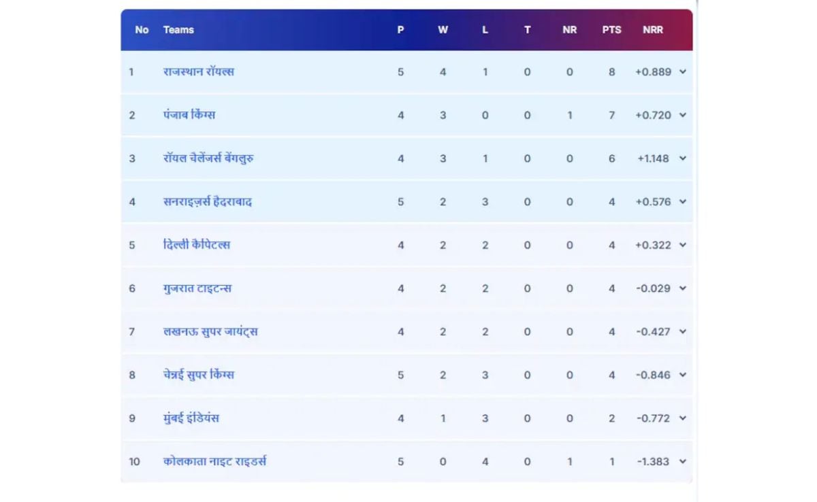Screen dimensions: 817x502
Task: Expand the पंजाब किंग्स row chevron
Action: point(683,115)
